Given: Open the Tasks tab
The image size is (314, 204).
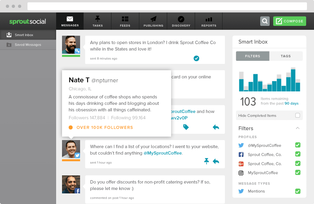Looking at the screenshot, I should (x=97, y=21).
